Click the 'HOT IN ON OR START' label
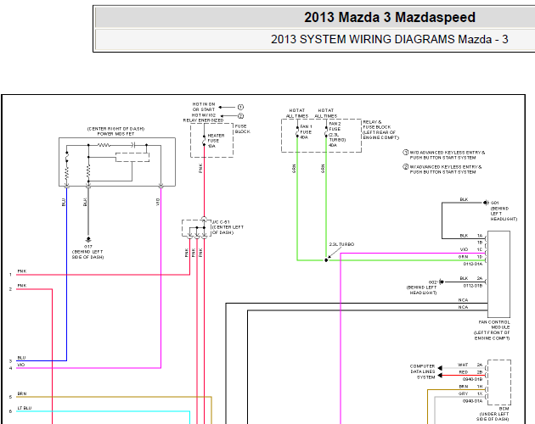This screenshot has height=424, width=535. click(204, 107)
